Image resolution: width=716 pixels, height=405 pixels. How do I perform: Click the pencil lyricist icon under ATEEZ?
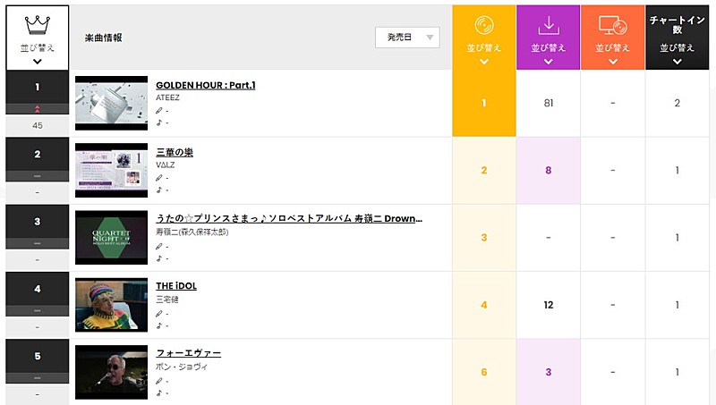point(159,111)
